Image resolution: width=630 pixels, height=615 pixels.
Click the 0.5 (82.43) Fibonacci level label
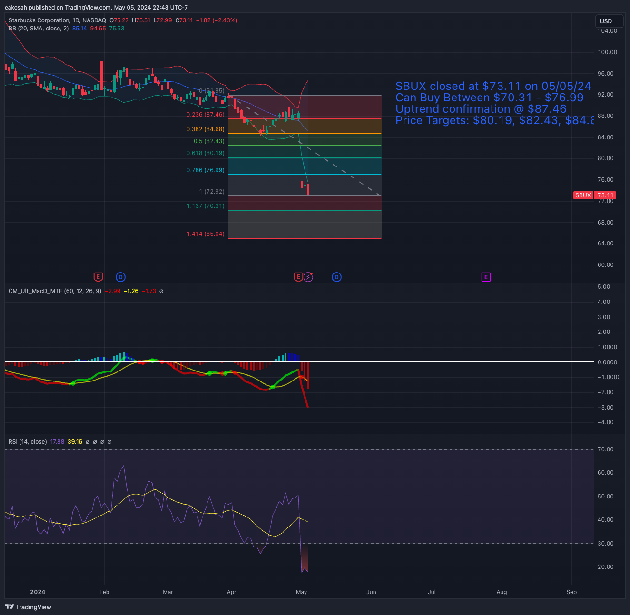click(x=209, y=141)
